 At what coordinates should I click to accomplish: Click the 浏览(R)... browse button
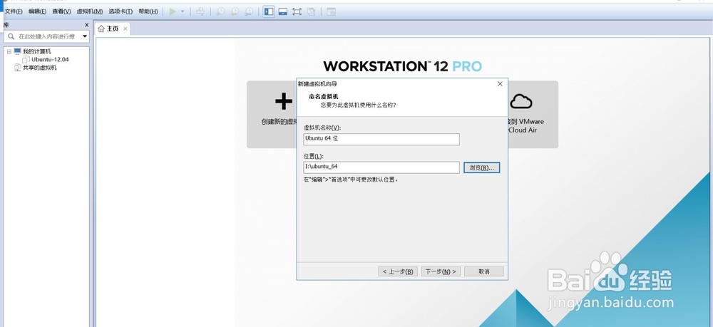481,167
